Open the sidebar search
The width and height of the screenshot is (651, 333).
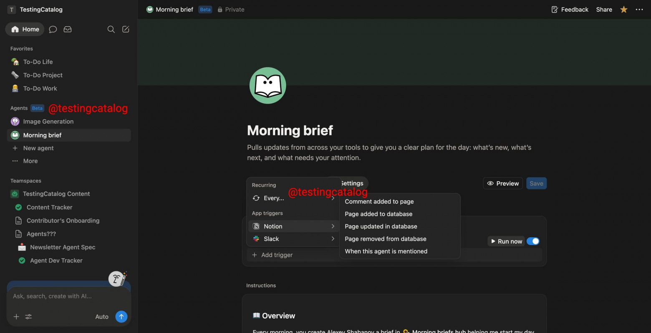[x=111, y=29]
